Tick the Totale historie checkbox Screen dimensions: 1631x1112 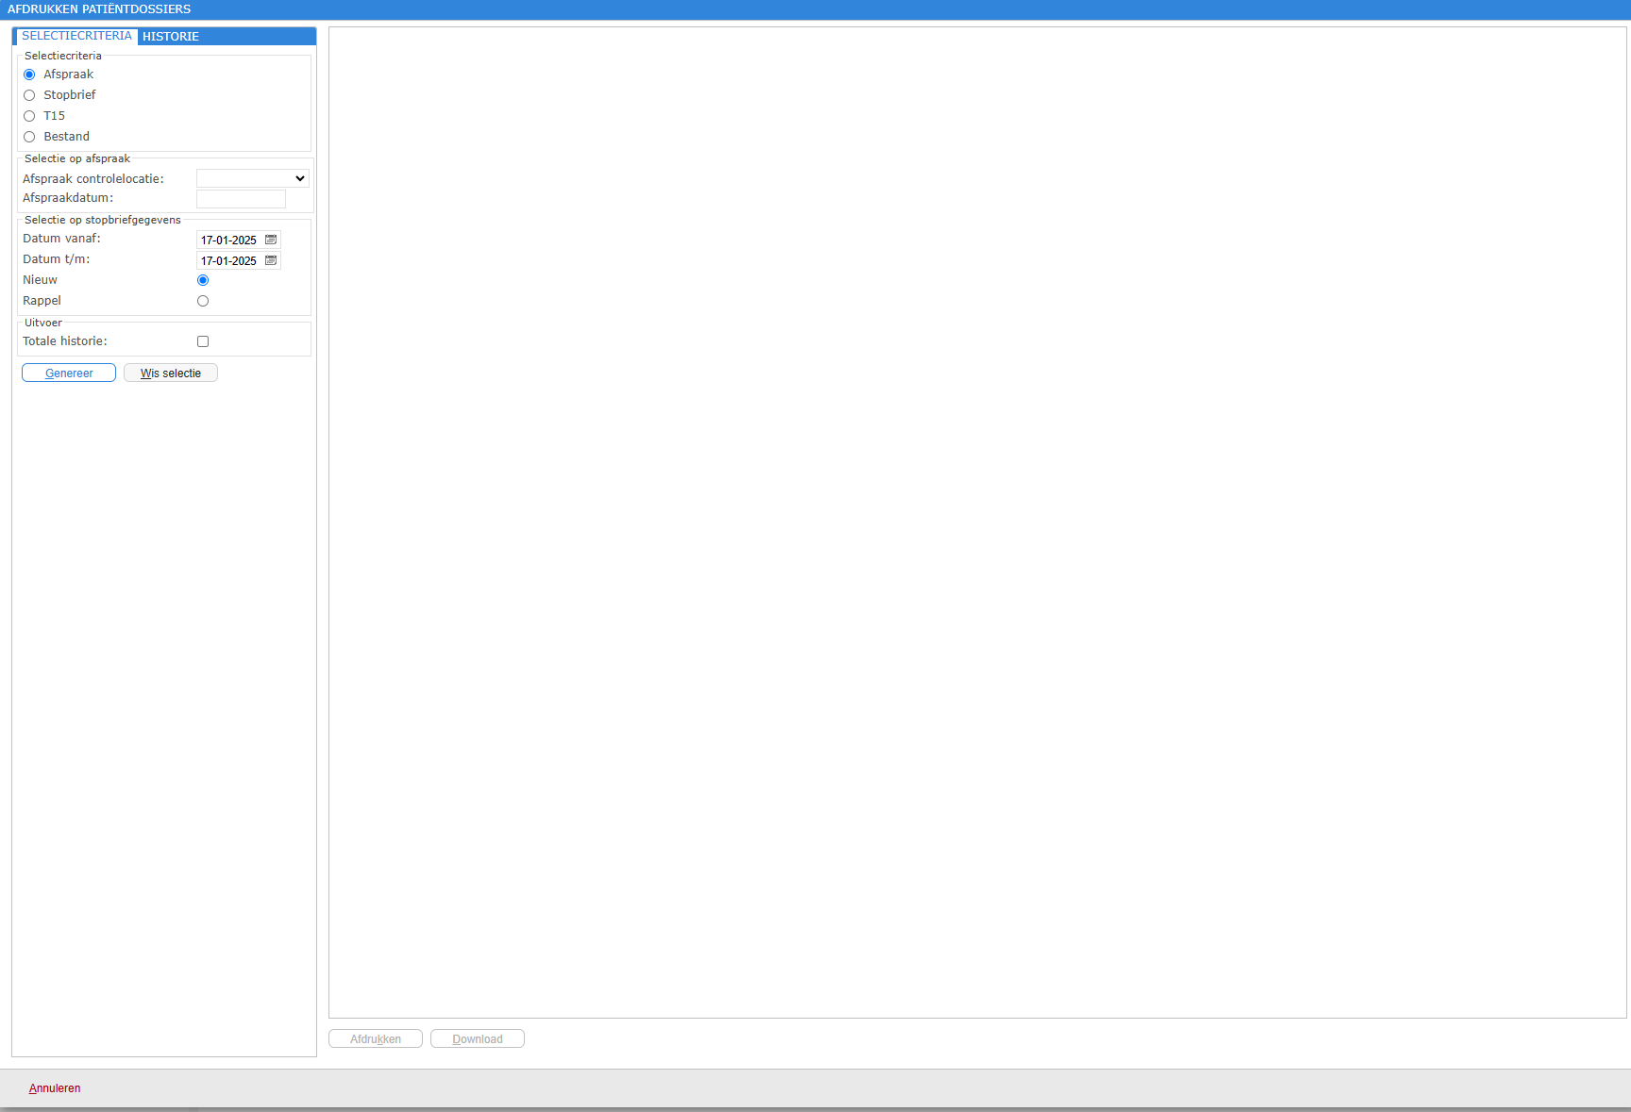pos(203,341)
